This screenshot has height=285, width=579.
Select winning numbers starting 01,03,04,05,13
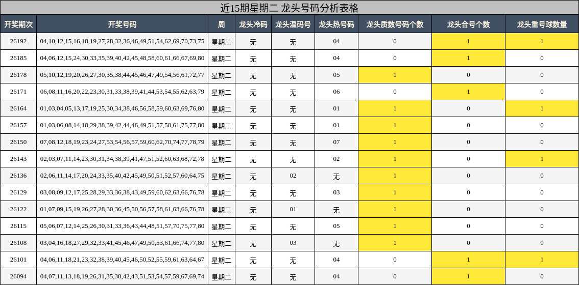click(122, 108)
